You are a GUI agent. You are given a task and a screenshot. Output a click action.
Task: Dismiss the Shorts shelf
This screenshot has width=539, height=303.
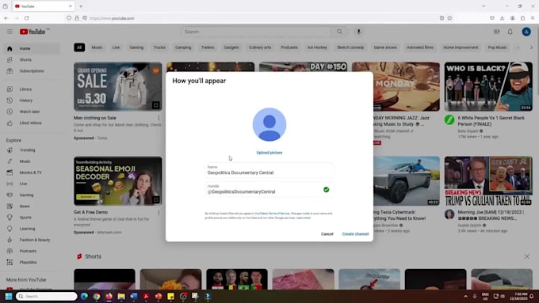coord(526,256)
